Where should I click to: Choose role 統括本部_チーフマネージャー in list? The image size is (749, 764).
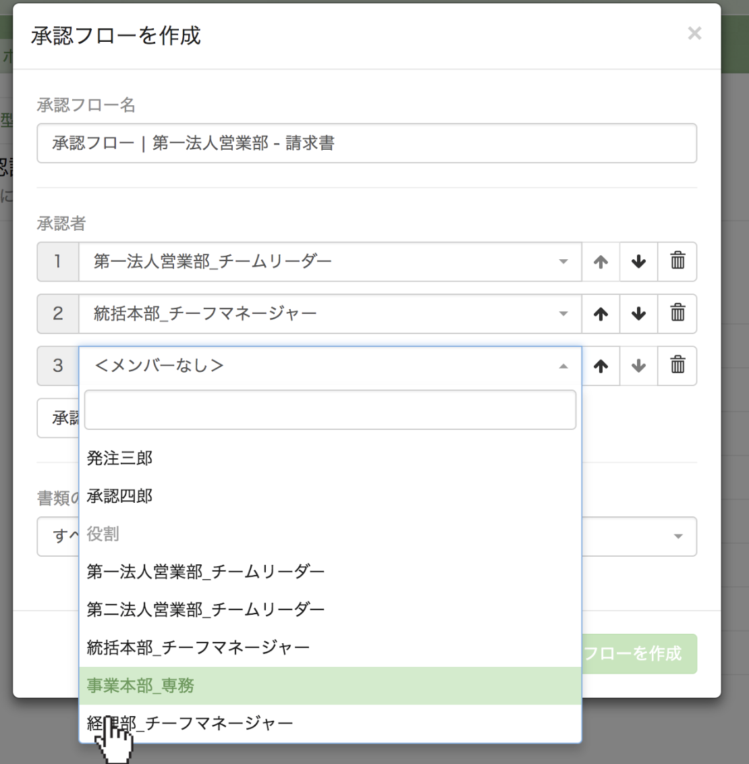tap(330, 647)
